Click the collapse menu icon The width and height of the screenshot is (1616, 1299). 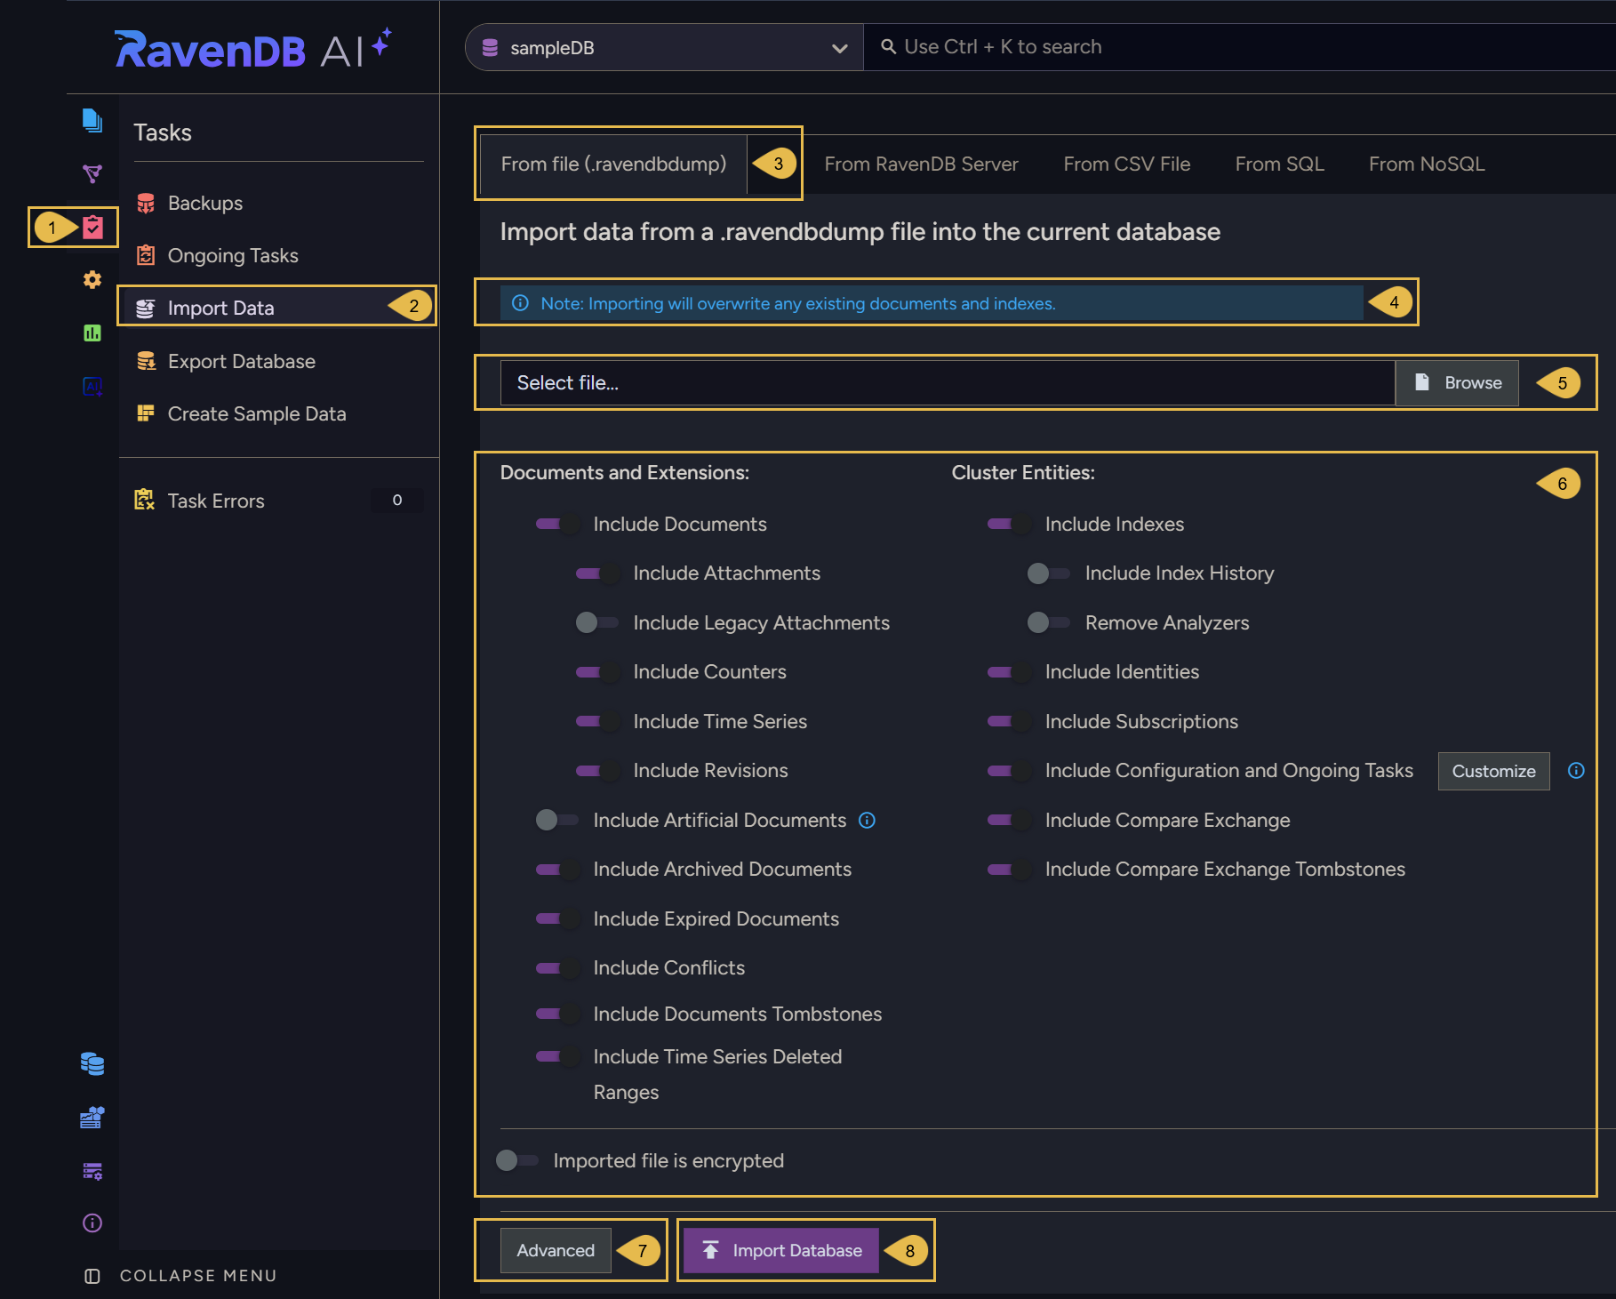(x=92, y=1276)
